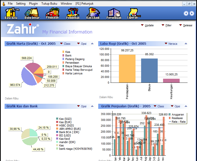
Task: Click the Zahir application icon in menu bar
Action: point(4,4)
